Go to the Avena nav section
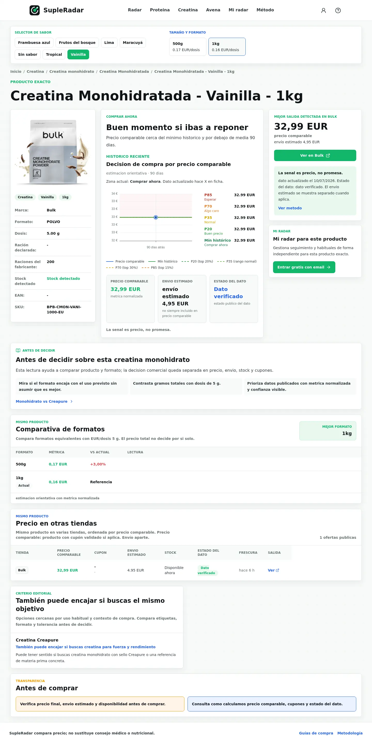Image resolution: width=372 pixels, height=744 pixels. [213, 10]
